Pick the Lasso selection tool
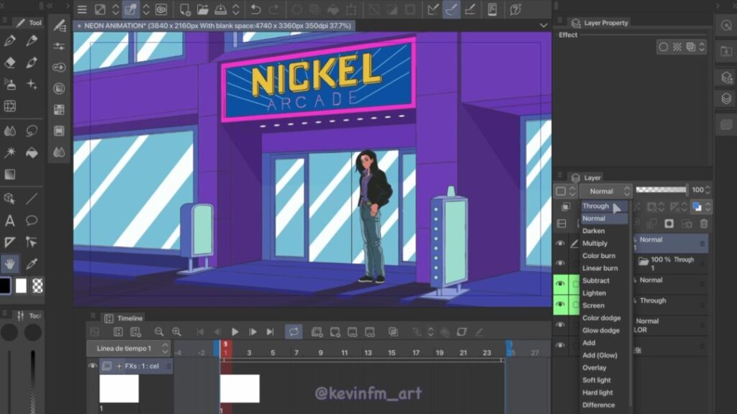 tap(32, 131)
